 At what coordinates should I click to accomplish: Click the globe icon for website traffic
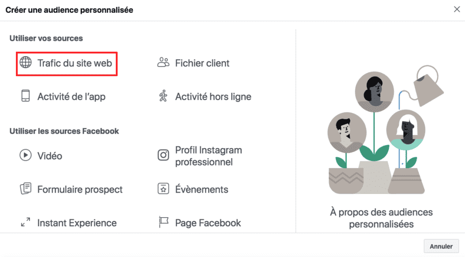tap(25, 63)
